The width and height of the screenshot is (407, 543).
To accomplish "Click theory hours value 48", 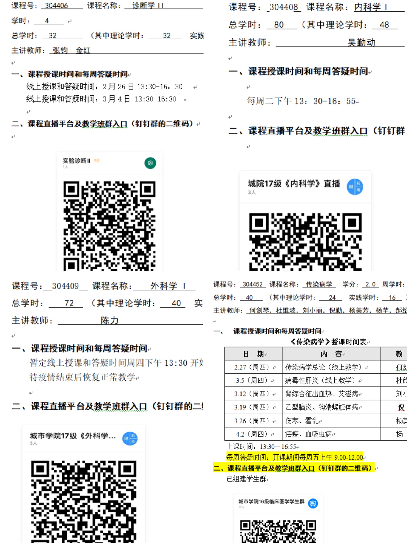I will coord(384,25).
